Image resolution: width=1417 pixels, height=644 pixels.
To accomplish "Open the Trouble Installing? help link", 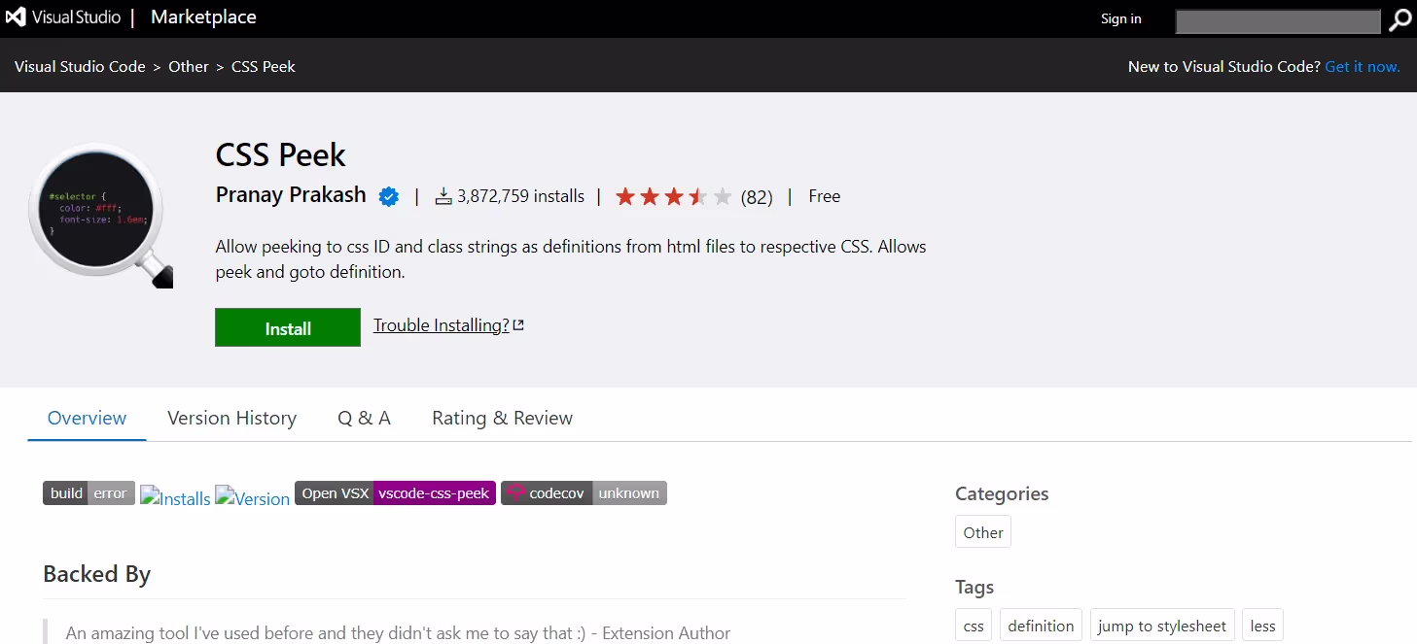I will [442, 325].
